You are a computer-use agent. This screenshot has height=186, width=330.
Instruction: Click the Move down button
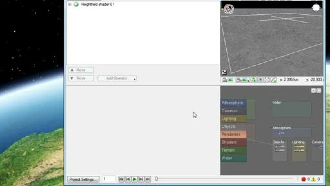[81, 78]
